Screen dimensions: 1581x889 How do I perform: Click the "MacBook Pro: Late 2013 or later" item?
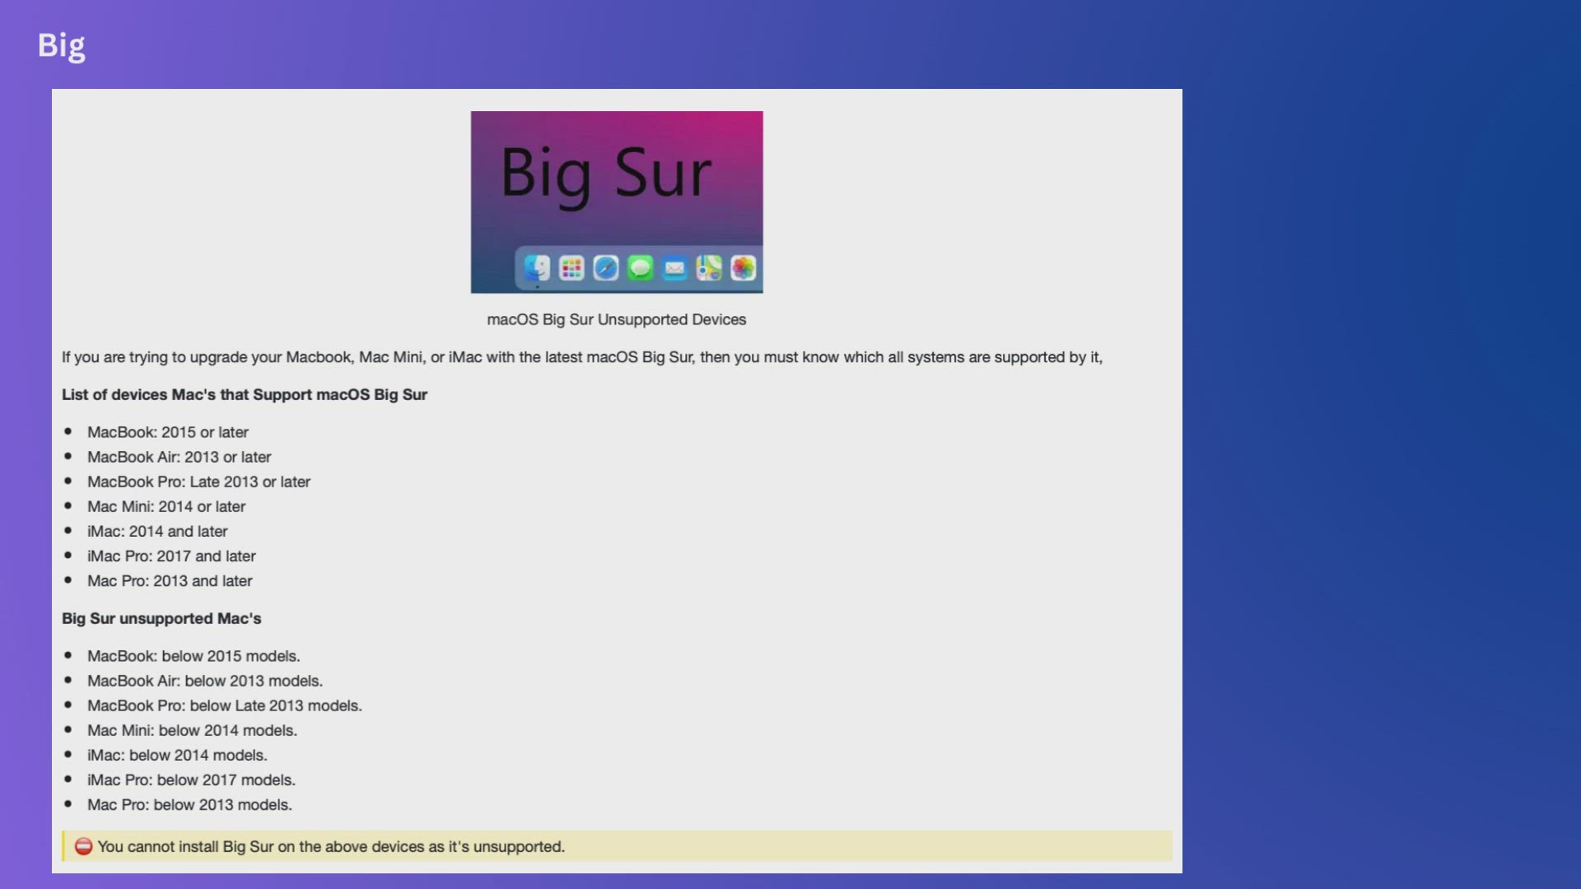click(x=198, y=482)
